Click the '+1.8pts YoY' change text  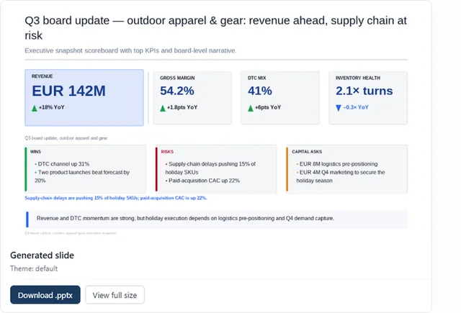182,107
